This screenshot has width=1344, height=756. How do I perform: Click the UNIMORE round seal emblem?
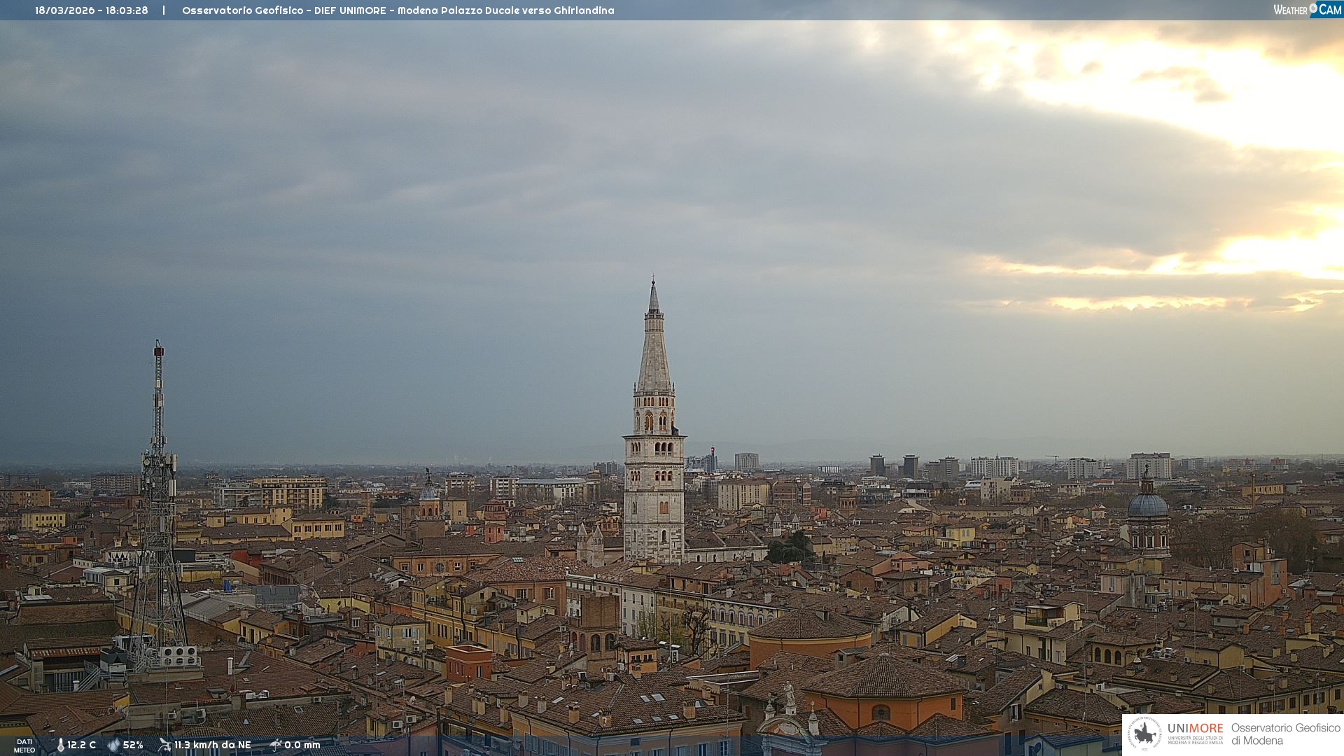click(1144, 734)
